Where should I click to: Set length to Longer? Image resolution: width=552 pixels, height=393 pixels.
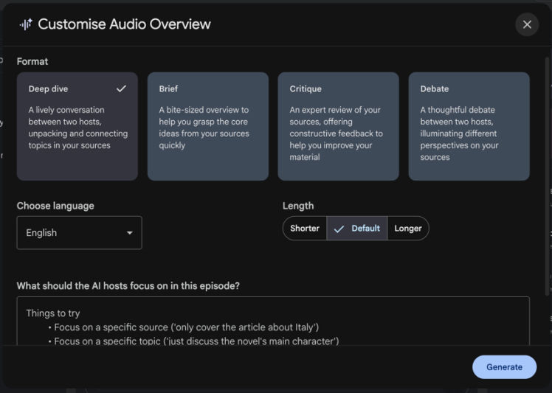(x=408, y=229)
